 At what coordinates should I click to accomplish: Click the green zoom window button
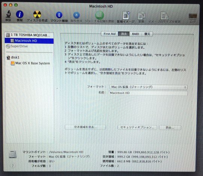16,5
